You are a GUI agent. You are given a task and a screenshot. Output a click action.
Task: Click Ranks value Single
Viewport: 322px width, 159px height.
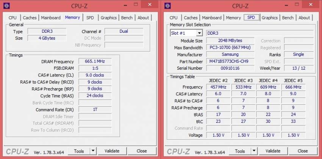point(299,54)
